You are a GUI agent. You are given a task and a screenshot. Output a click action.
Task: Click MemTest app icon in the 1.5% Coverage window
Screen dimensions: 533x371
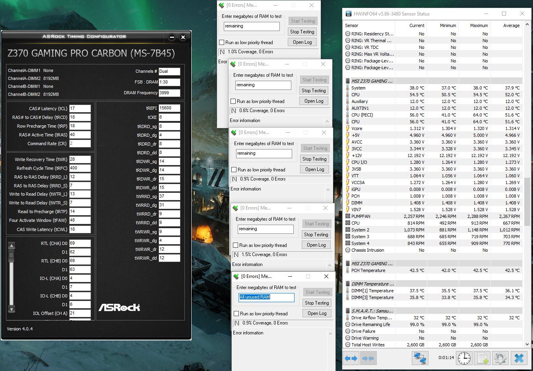click(236, 208)
